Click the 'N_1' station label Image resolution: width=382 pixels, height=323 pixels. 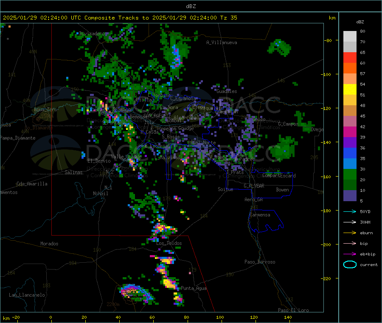(x=108, y=188)
